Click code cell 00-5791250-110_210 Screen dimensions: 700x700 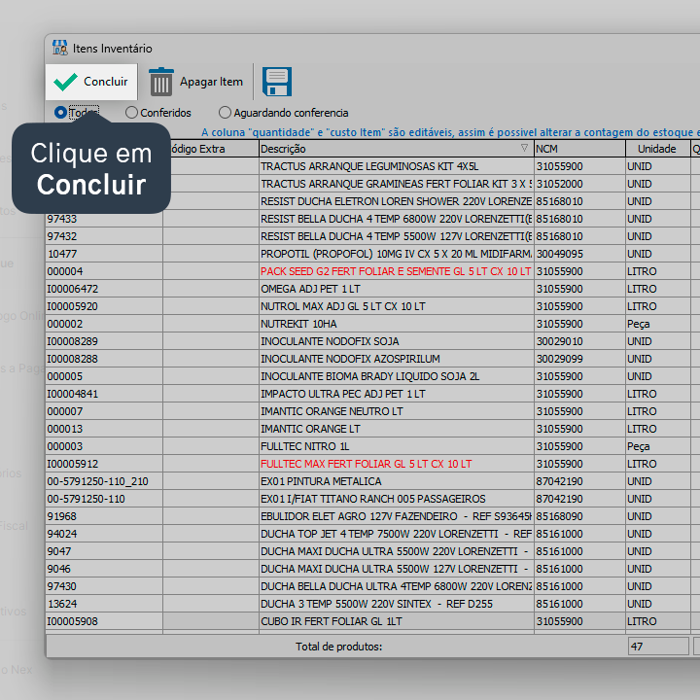pyautogui.click(x=104, y=481)
